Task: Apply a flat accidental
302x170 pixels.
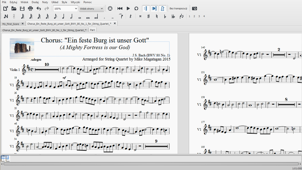Action: click(165, 16)
